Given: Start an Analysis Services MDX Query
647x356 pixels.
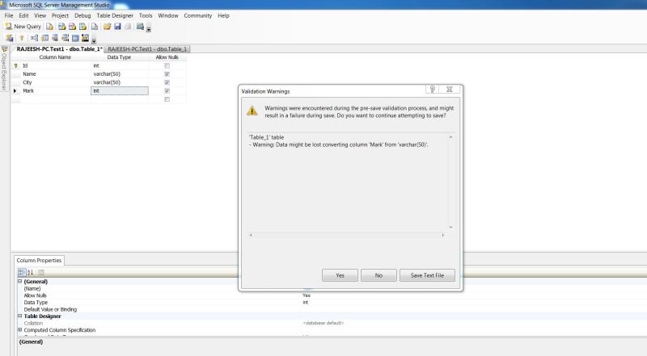Looking at the screenshot, I should (x=61, y=27).
